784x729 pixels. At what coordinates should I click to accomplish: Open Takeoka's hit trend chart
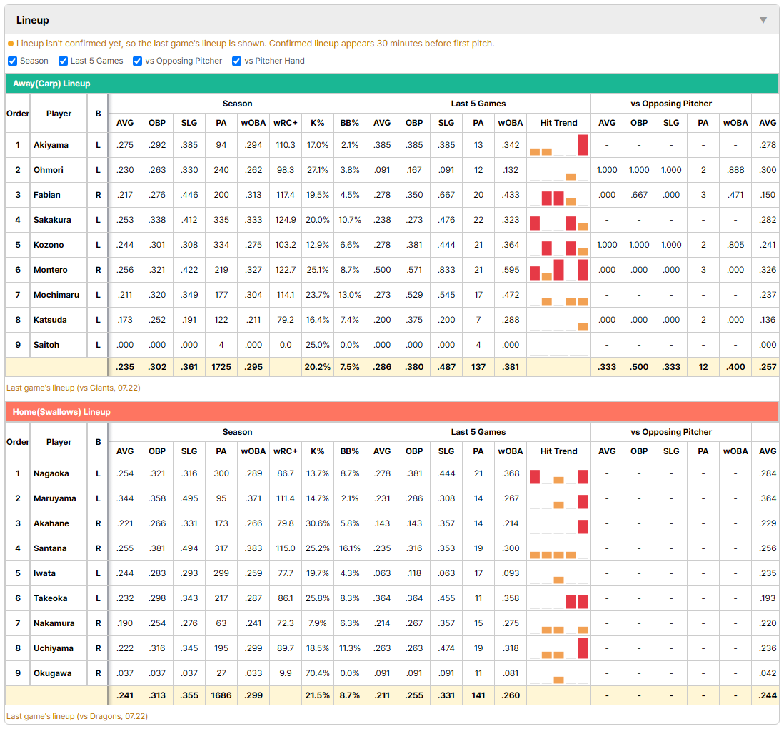(x=558, y=598)
